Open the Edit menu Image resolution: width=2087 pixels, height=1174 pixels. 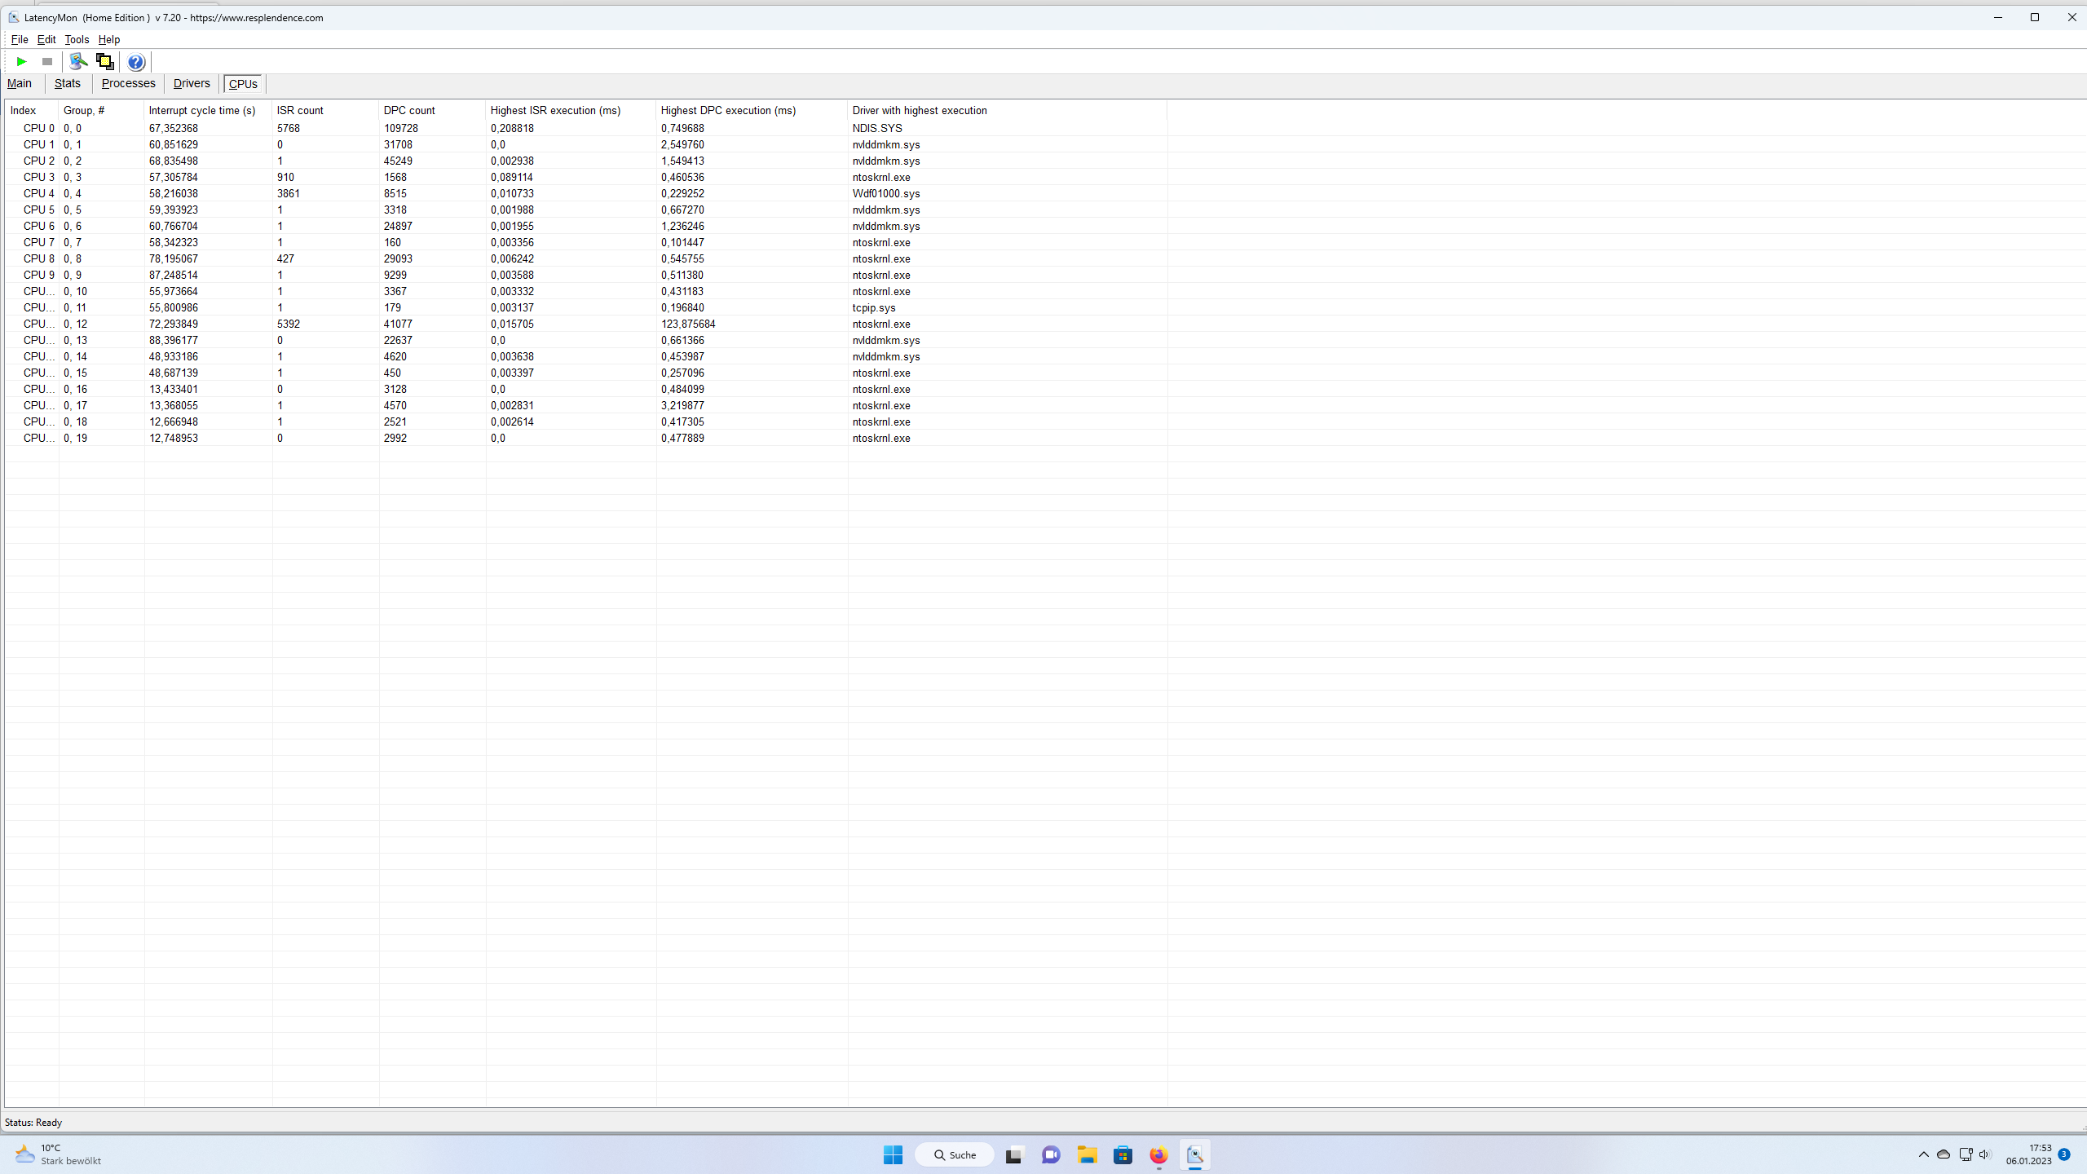tap(46, 39)
